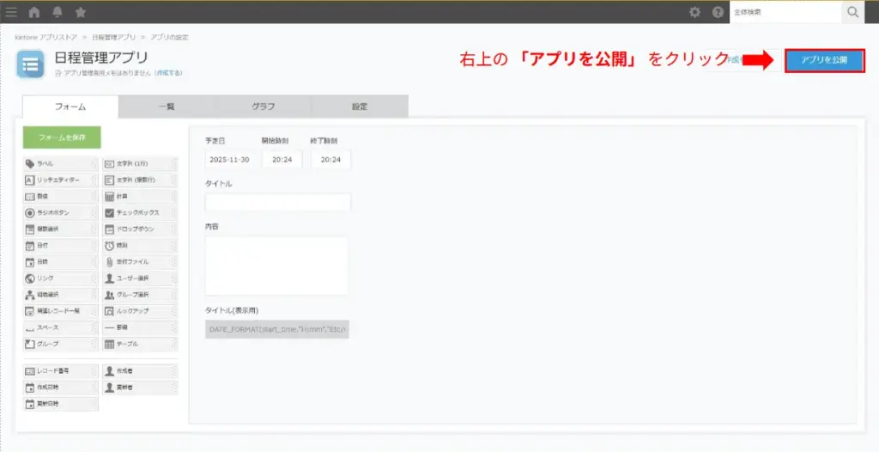879x452 pixels.
Task: Go to the portal home icon
Action: pyautogui.click(x=34, y=12)
